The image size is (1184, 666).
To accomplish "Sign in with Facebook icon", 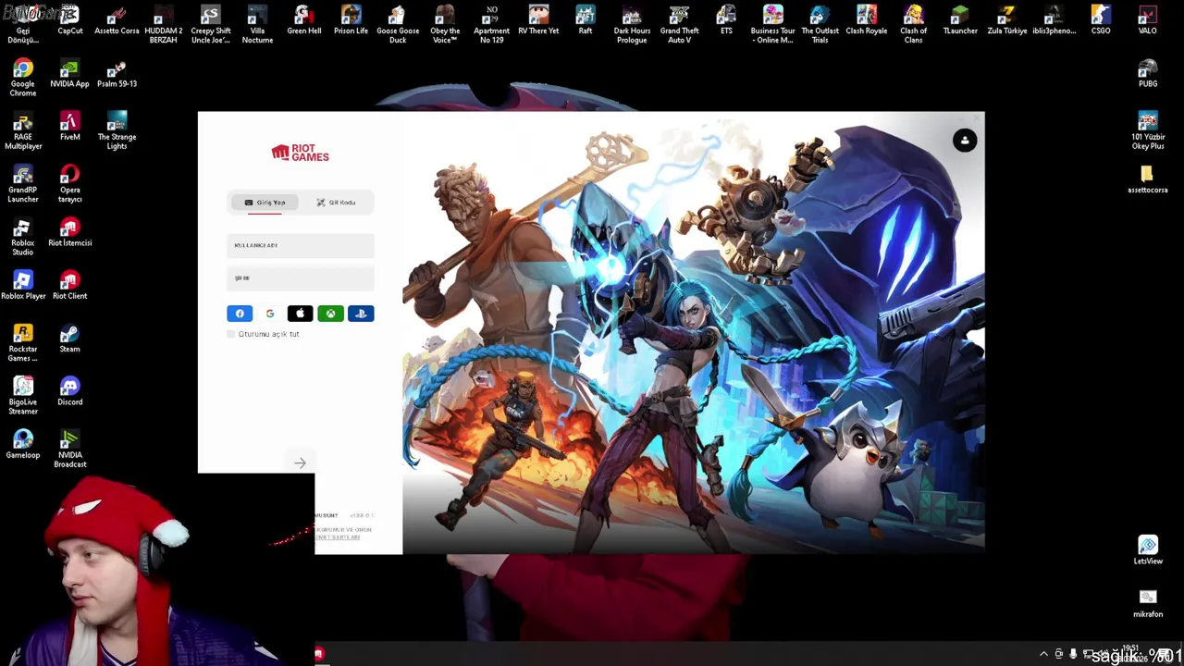I will point(240,314).
